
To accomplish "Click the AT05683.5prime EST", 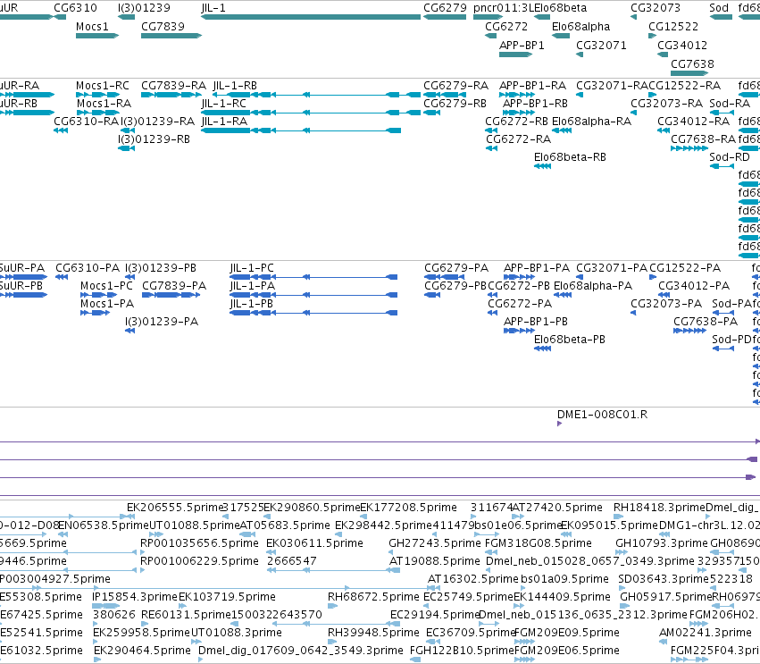I will click(x=247, y=534).
